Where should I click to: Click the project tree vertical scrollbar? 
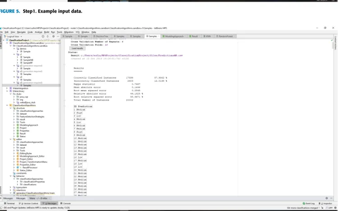60,103
